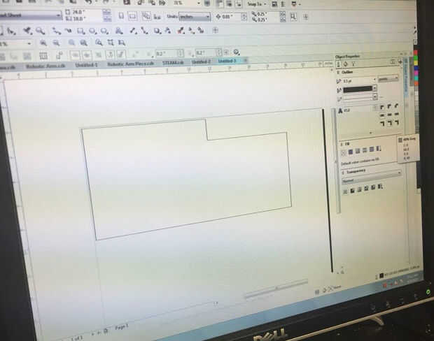434x341 pixels.
Task: Select Uniform Fill type
Action: (351, 152)
